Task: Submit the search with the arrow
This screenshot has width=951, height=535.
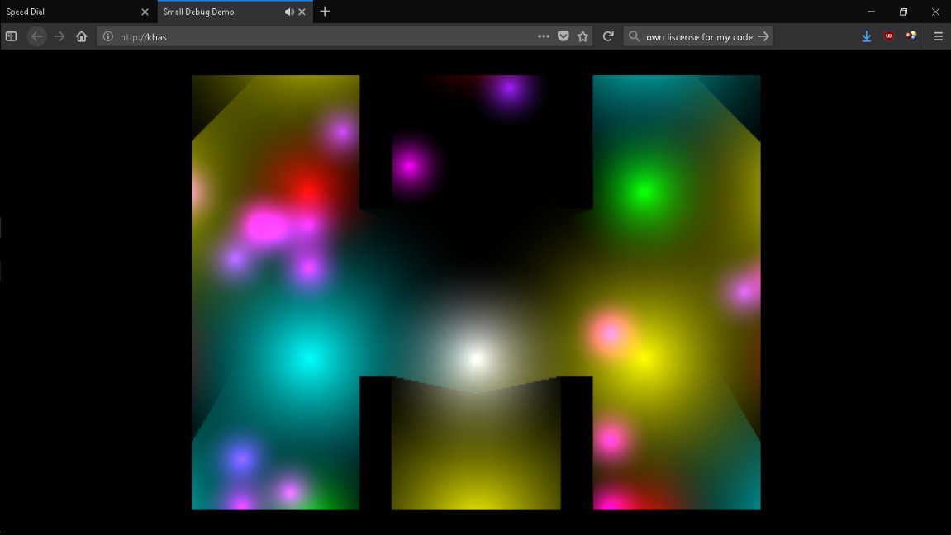Action: (x=763, y=36)
